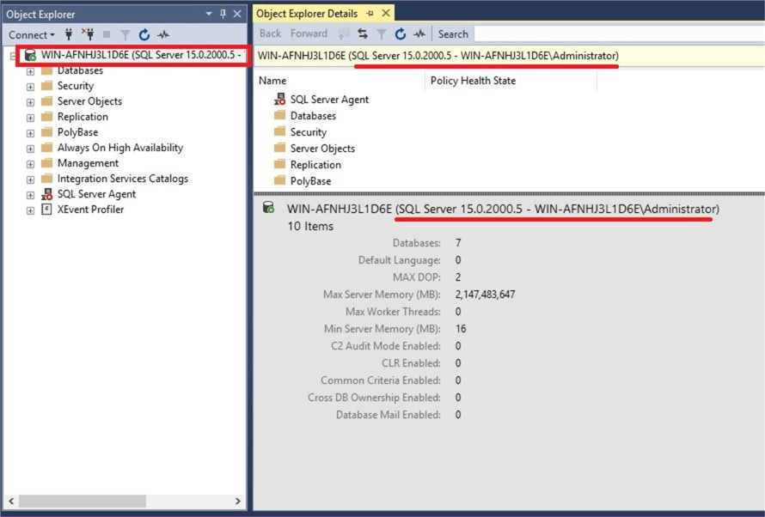
Task: Expand the PolyBase tree node
Action: [30, 133]
